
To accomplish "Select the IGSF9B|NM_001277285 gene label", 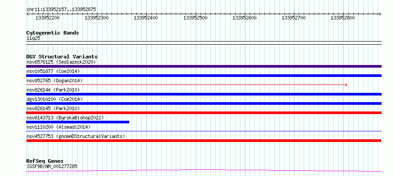I will pyautogui.click(x=52, y=166).
